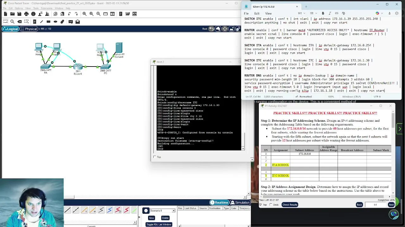The image size is (405, 227).
Task: Choose the Draw Rectangle tool
Action: (x=48, y=22)
